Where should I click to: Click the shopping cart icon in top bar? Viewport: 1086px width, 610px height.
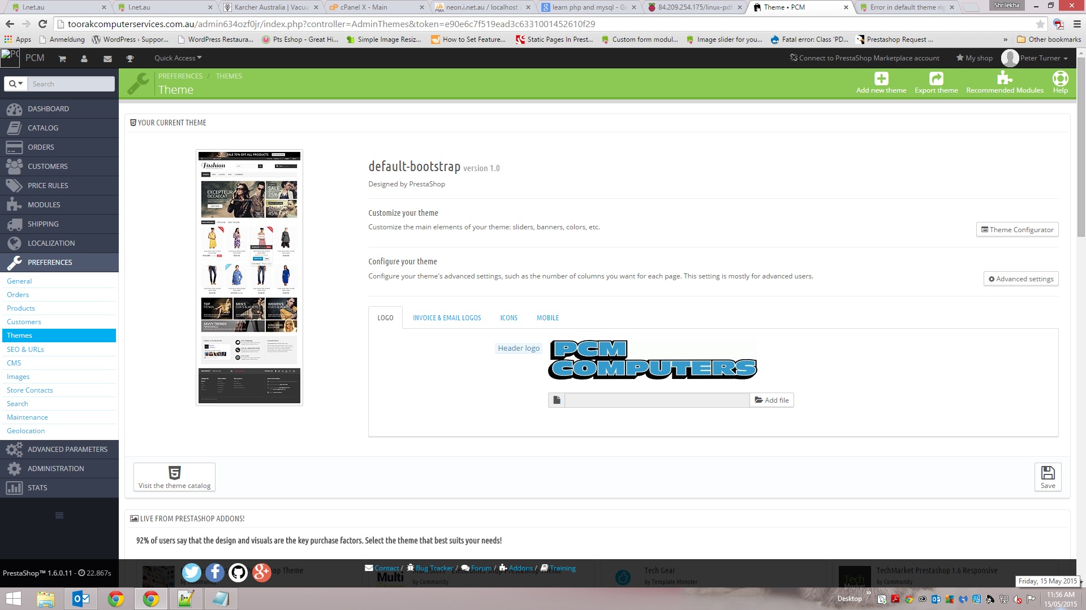click(62, 59)
